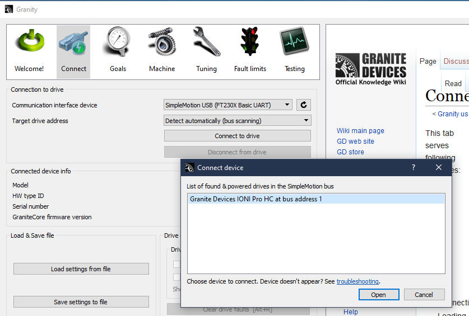Click the Clear drive faults button
This screenshot has width=469, height=316.
[x=237, y=309]
